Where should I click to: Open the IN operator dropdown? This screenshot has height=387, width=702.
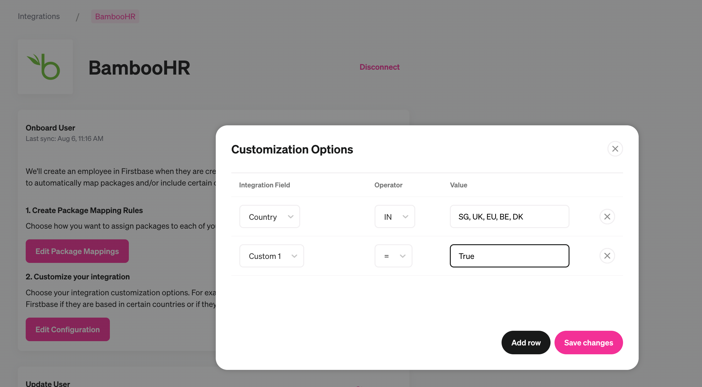coord(395,217)
